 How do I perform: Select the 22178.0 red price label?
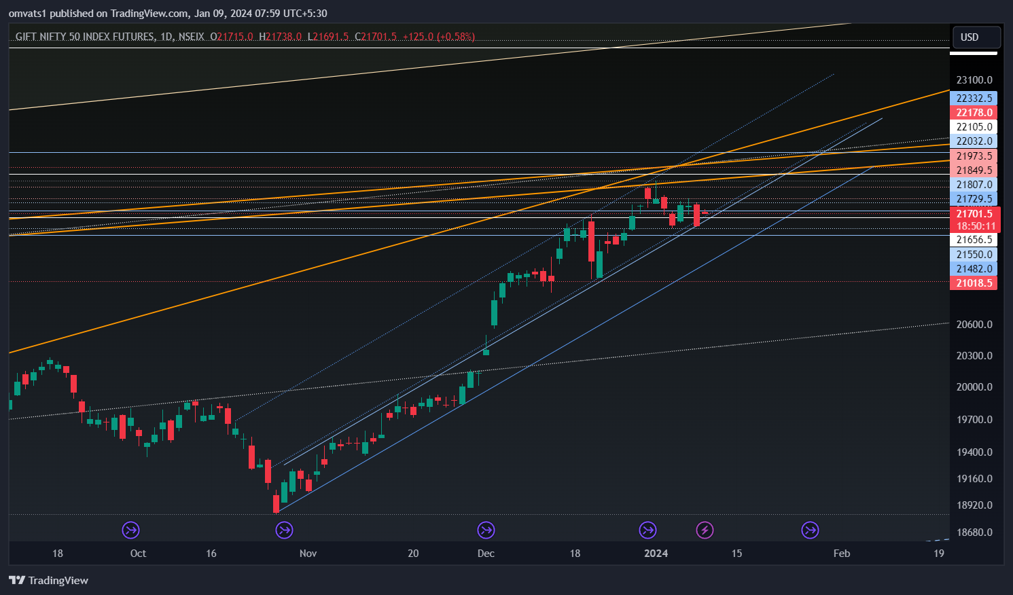(974, 113)
